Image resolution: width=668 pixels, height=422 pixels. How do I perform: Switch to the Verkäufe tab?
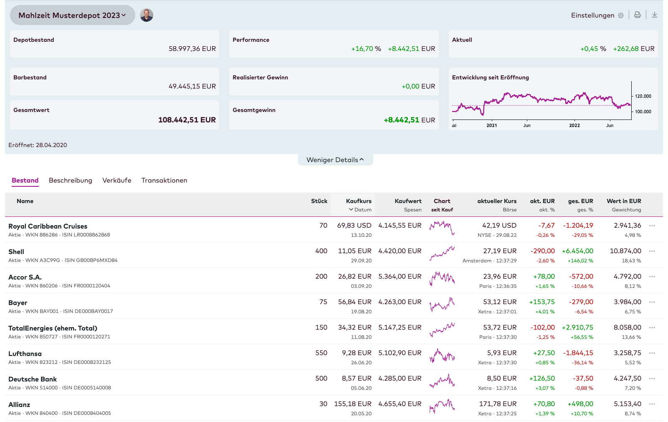pos(117,180)
